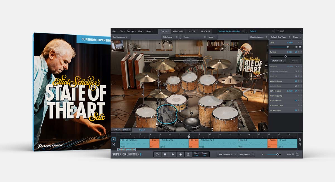Open the Edit menu
The width and height of the screenshot is (335, 182).
pos(122,31)
